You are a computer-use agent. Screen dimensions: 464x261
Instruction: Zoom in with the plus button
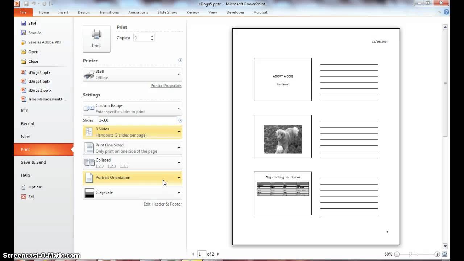click(x=438, y=254)
